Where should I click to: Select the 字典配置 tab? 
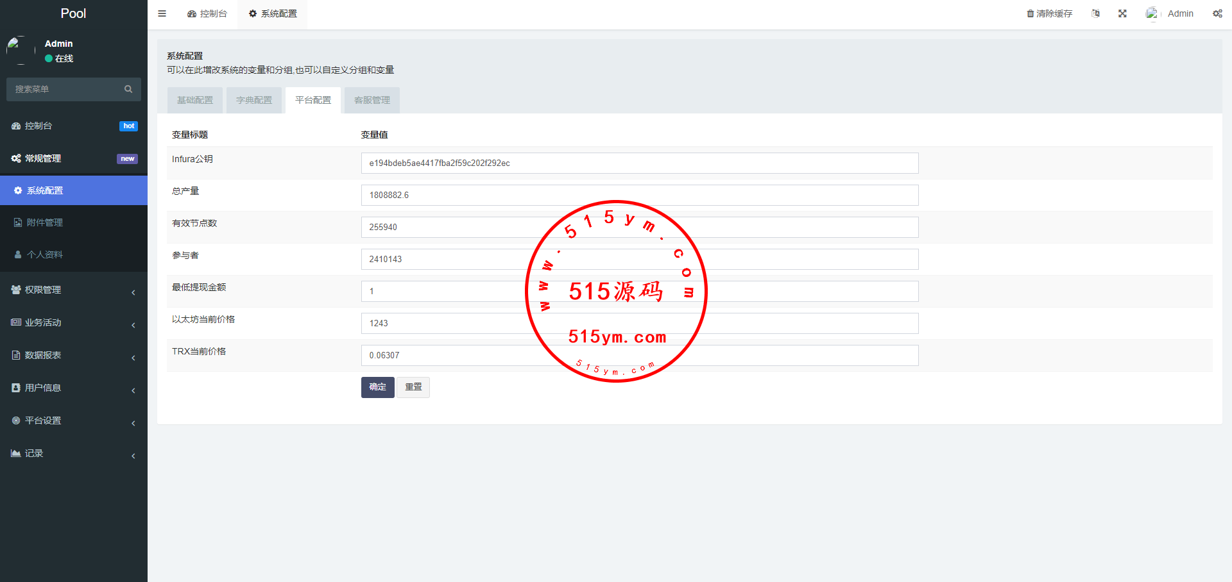pyautogui.click(x=254, y=100)
